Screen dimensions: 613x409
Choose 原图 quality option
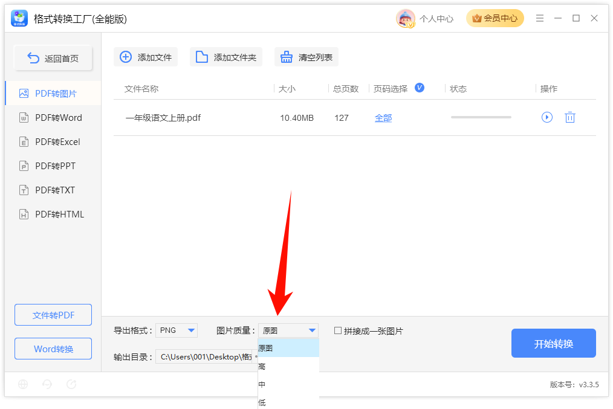(288, 348)
